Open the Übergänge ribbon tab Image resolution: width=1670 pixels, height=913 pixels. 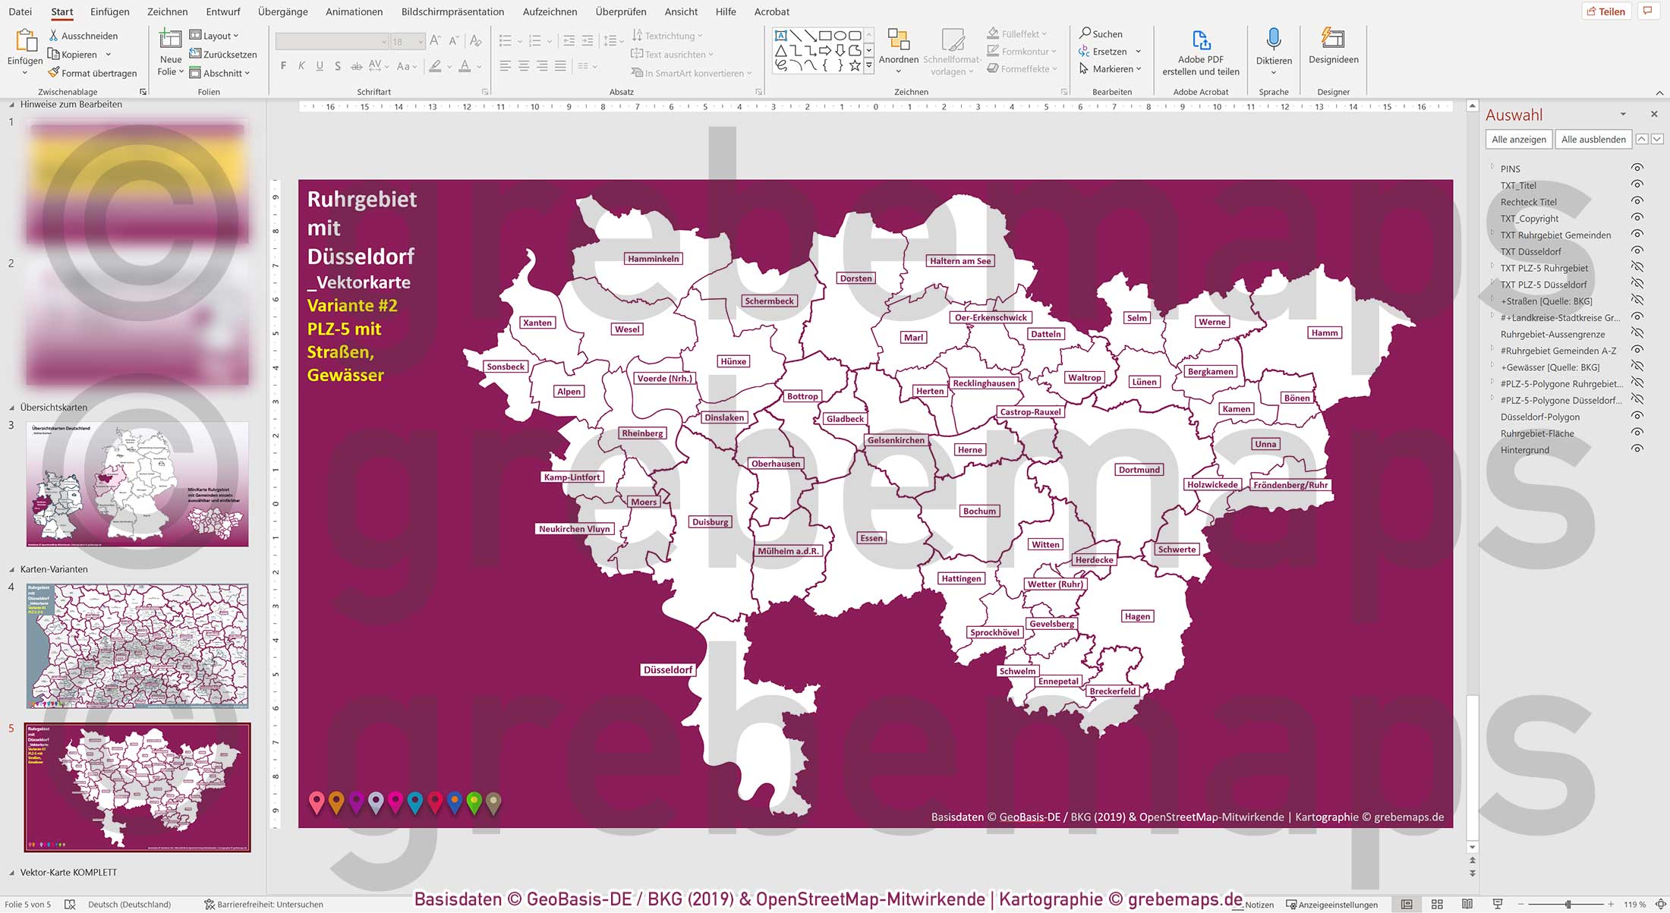(x=282, y=11)
